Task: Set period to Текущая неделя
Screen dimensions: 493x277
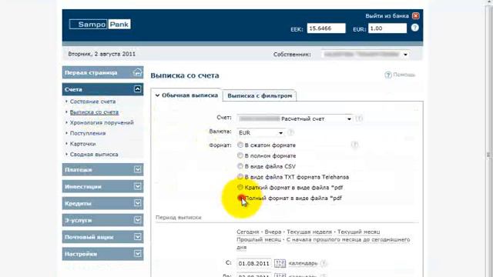Action: click(x=309, y=232)
